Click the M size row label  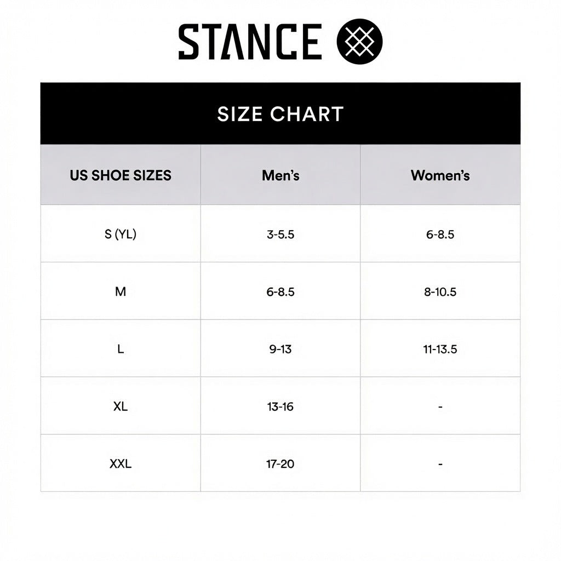pyautogui.click(x=121, y=291)
